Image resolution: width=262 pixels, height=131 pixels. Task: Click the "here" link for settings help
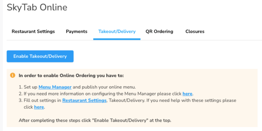tap(39, 107)
